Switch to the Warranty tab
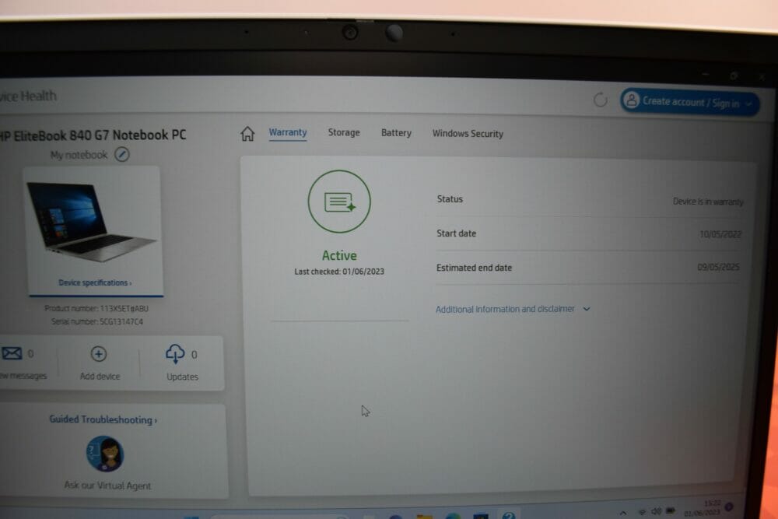The width and height of the screenshot is (778, 519). (288, 132)
